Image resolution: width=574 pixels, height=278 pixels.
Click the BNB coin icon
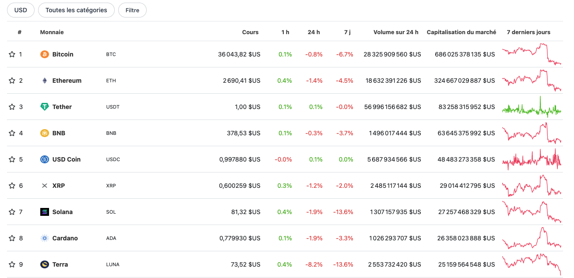coord(44,133)
